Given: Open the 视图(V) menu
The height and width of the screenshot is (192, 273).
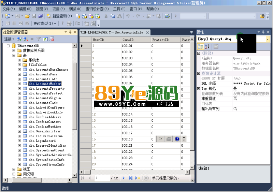Looking at the screenshot, I should click(x=42, y=9).
